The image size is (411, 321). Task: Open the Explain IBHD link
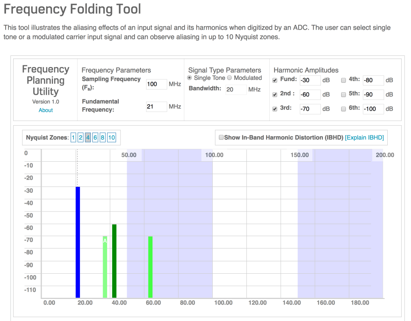[x=364, y=138]
